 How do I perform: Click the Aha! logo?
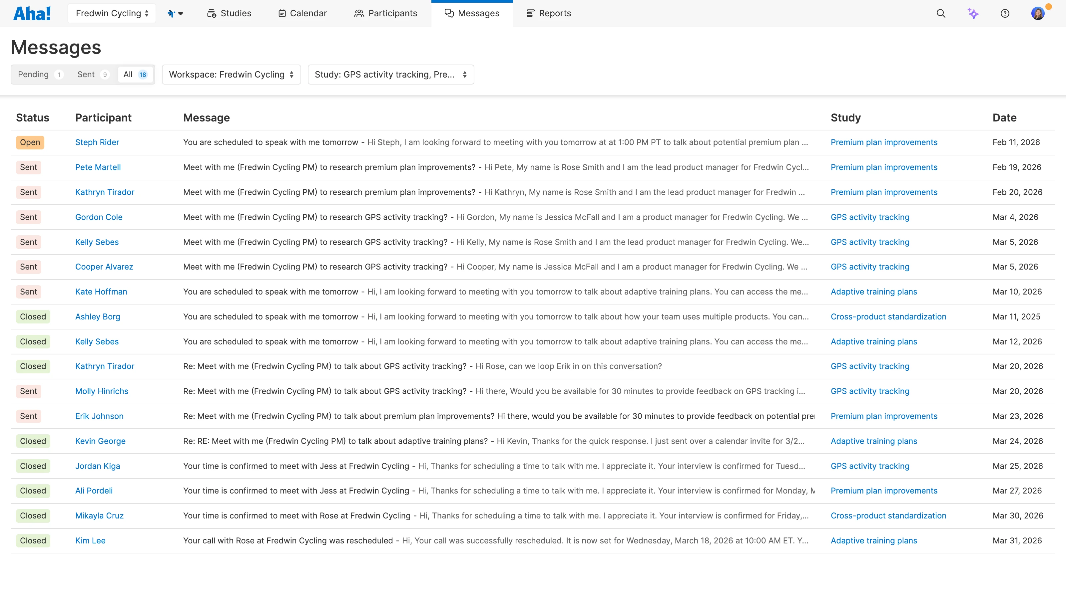32,13
